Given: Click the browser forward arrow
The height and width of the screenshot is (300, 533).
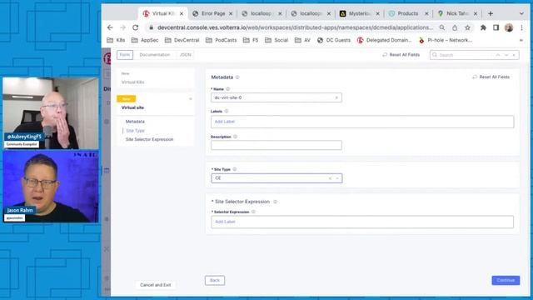Looking at the screenshot, I should [x=122, y=27].
